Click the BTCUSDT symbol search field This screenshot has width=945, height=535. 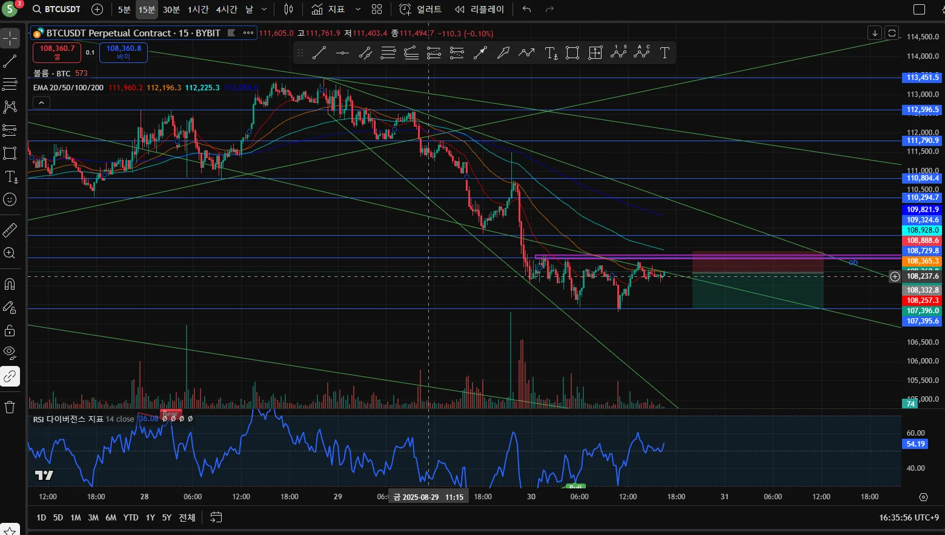pos(57,9)
